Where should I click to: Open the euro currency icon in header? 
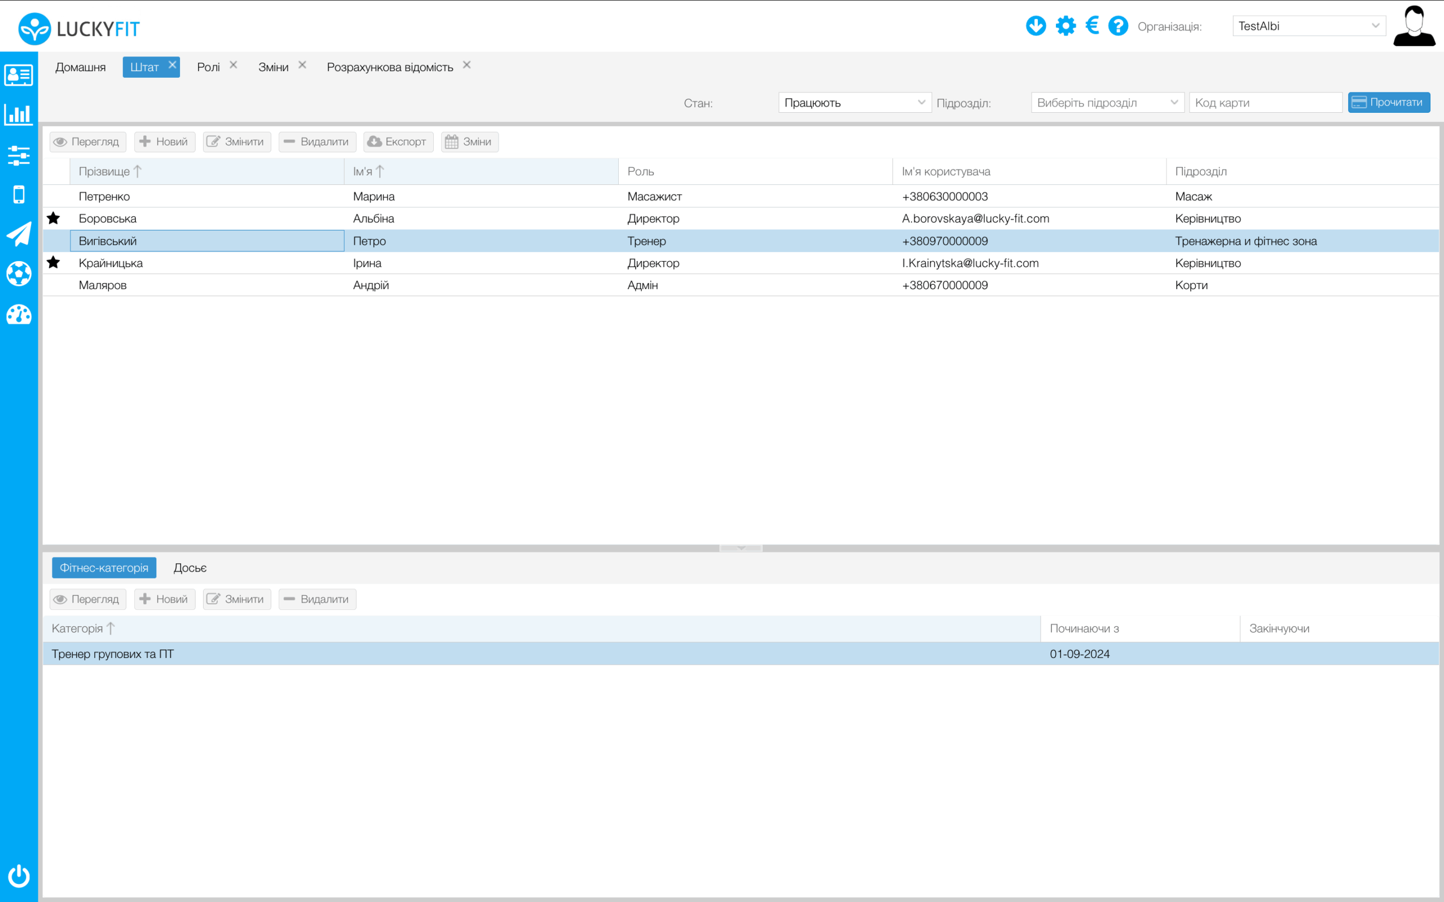tap(1092, 26)
